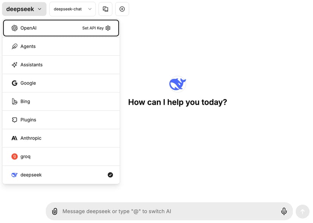Viewport: 313px width, 223px height.
Task: Click the Assistants sparkle icon
Action: click(14, 65)
